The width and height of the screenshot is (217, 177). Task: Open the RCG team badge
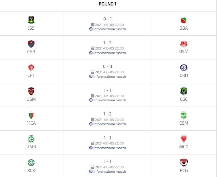click(x=184, y=162)
